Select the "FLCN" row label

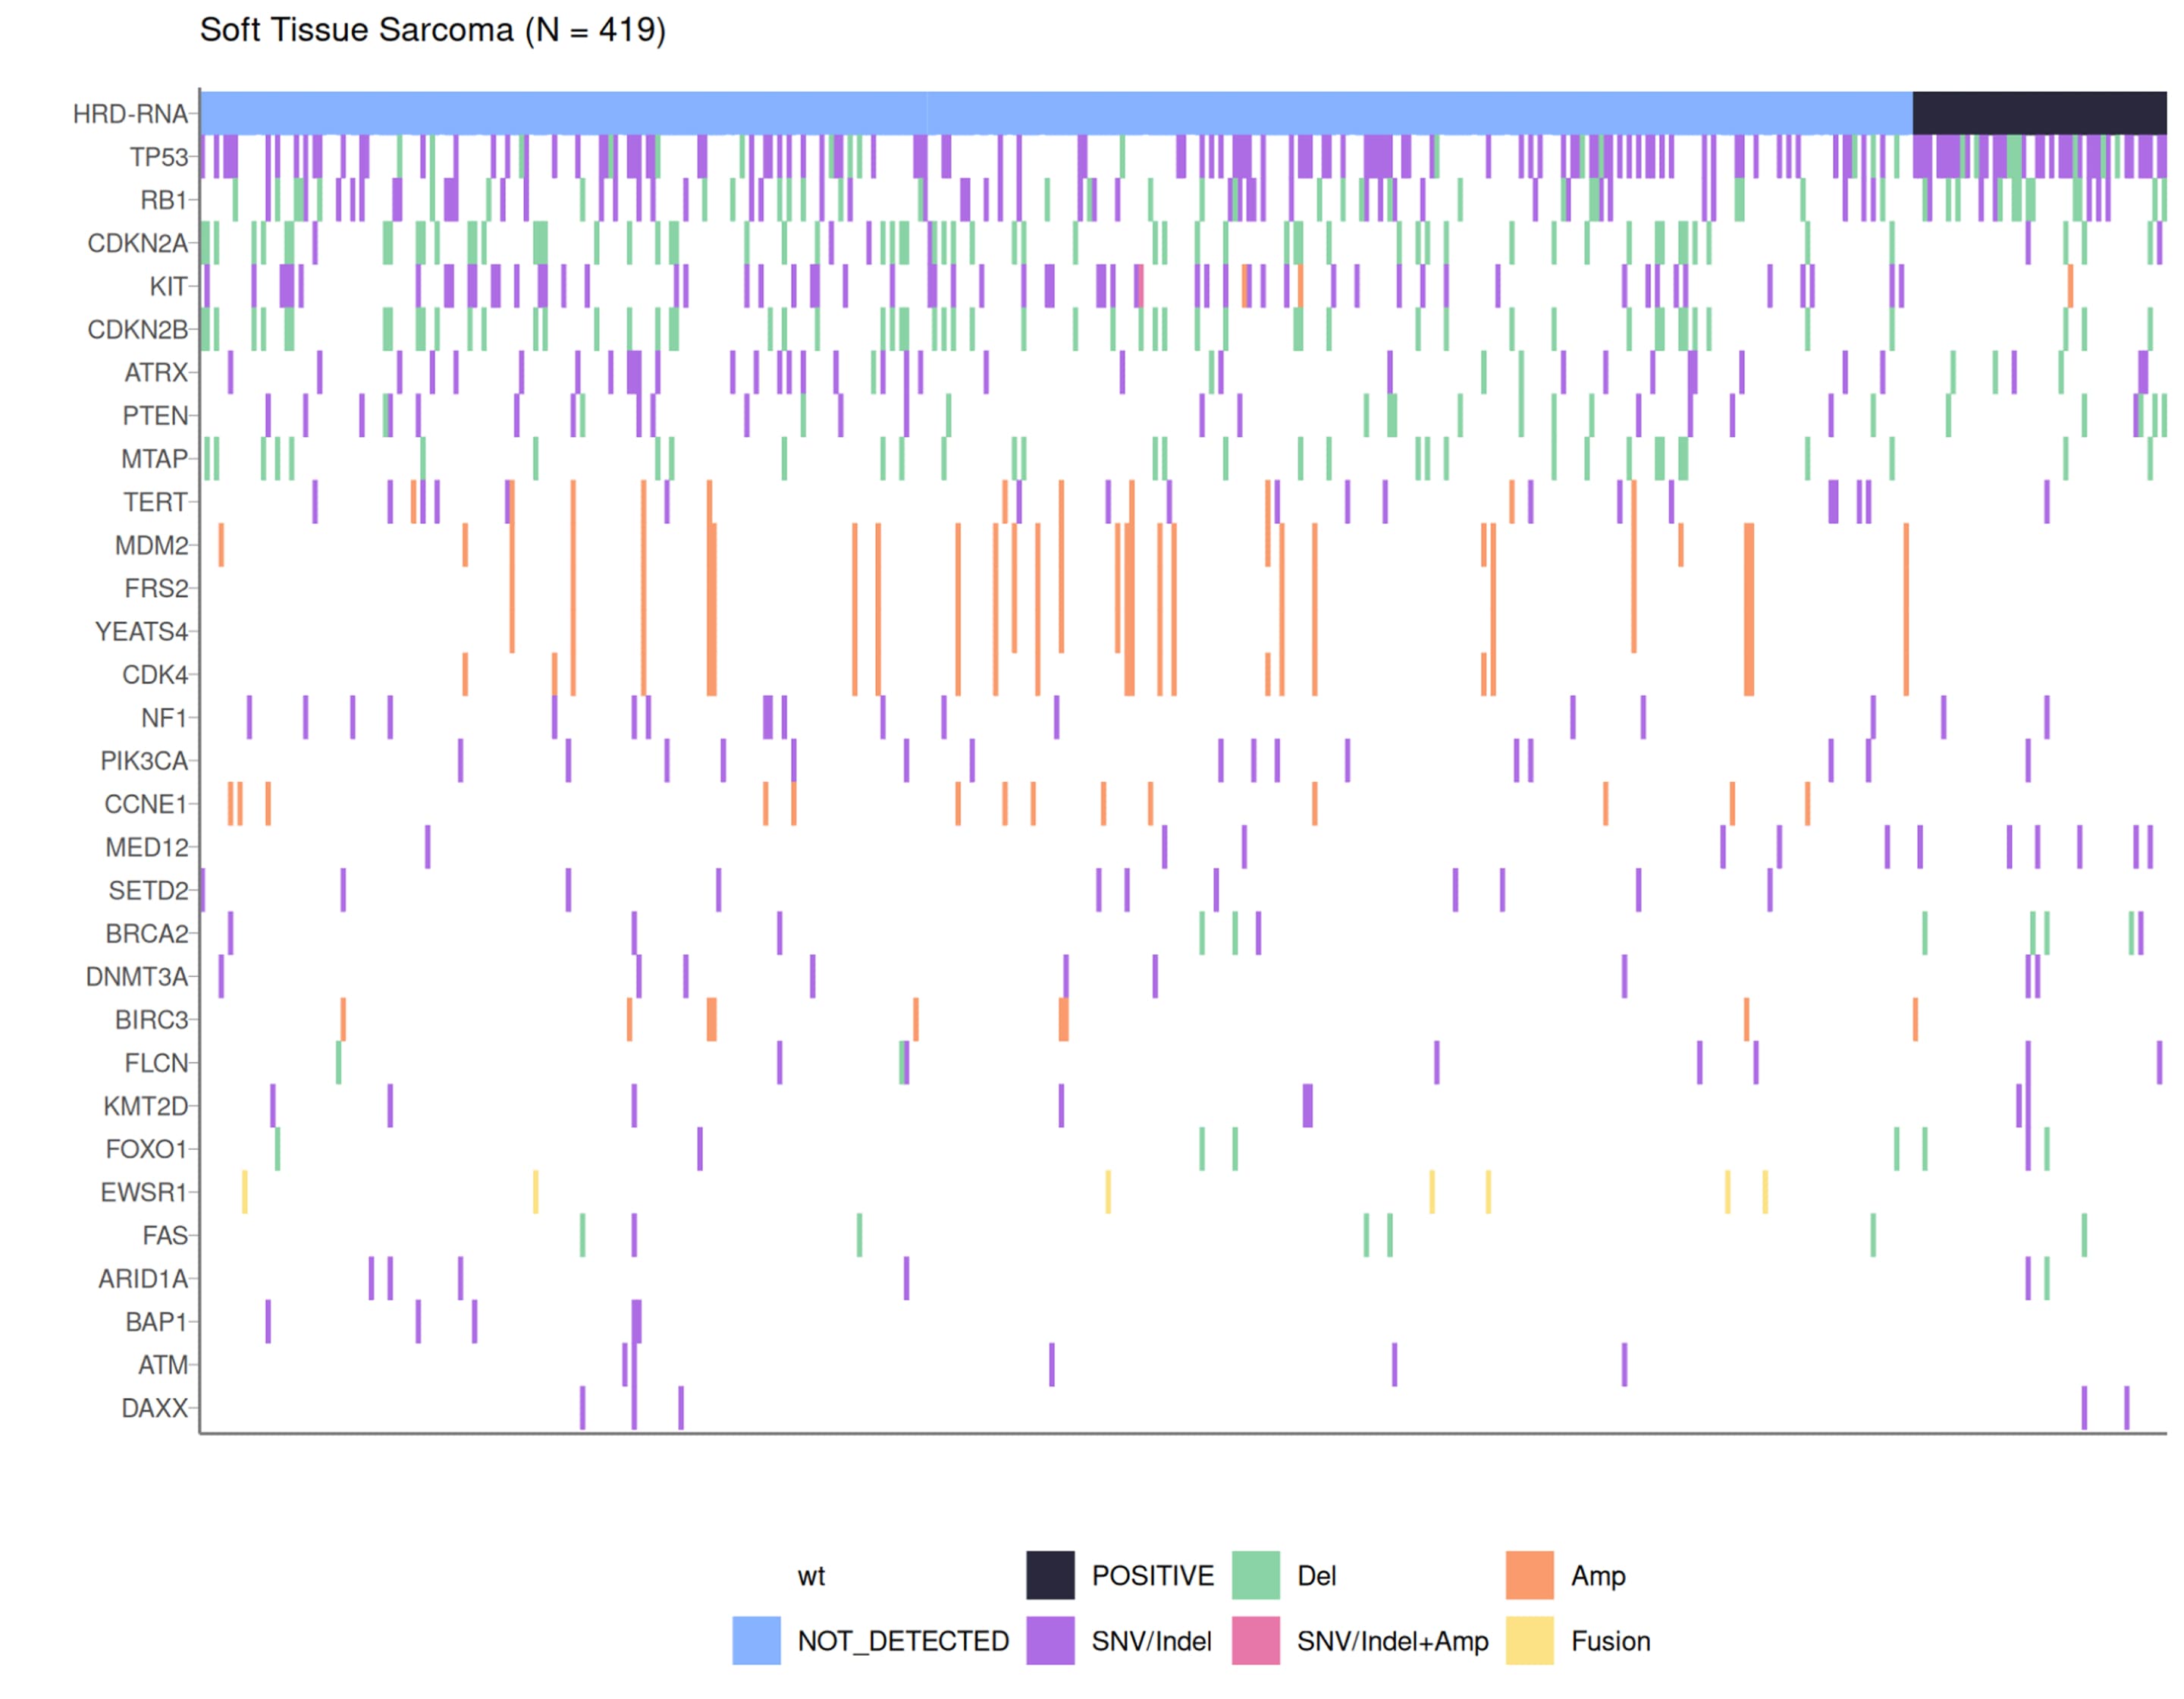click(x=156, y=1063)
